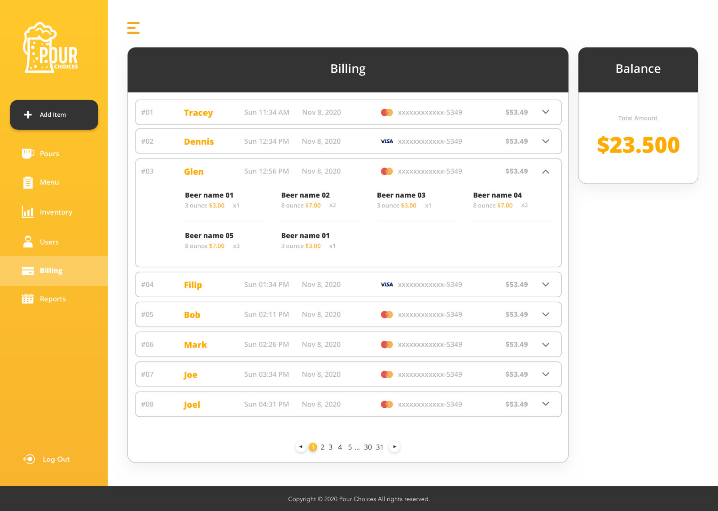Go to the Users section label
718x511 pixels.
(x=49, y=242)
